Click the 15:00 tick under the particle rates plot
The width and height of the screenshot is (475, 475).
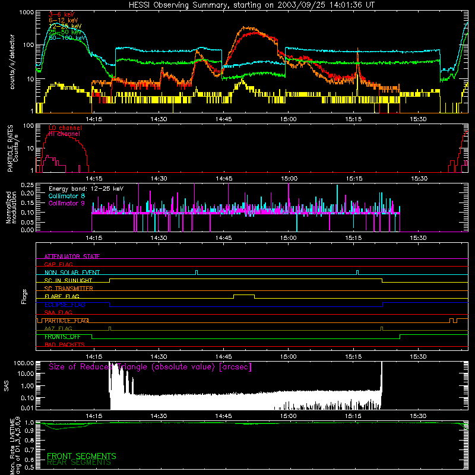click(x=289, y=179)
